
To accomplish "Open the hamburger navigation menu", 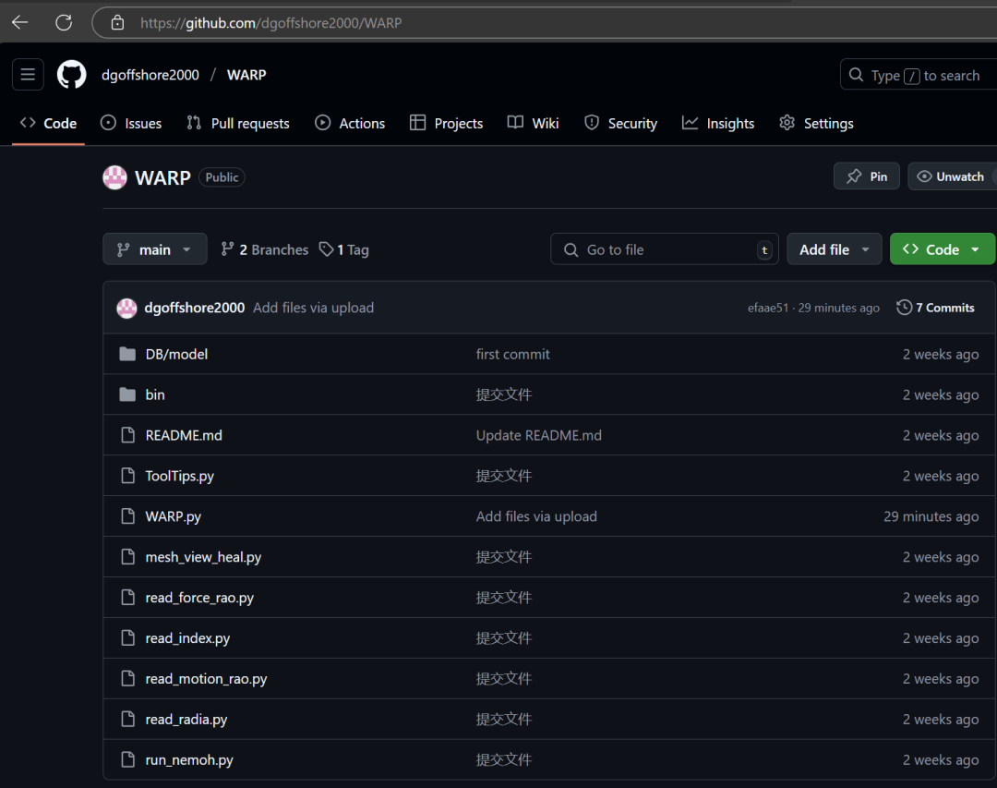I will click(x=28, y=75).
